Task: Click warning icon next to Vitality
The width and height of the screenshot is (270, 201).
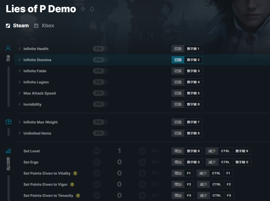Action: [x=75, y=173]
